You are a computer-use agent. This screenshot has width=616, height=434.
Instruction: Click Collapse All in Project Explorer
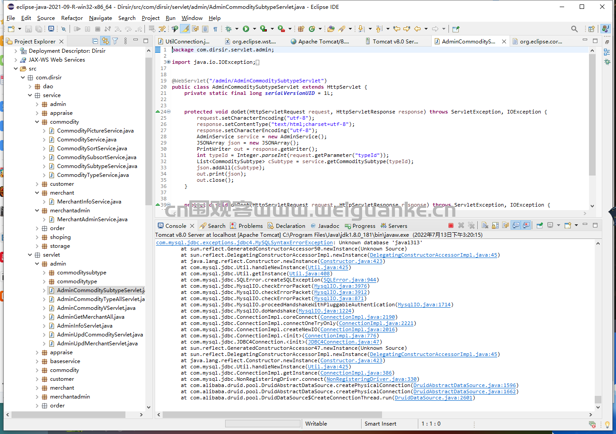(95, 41)
